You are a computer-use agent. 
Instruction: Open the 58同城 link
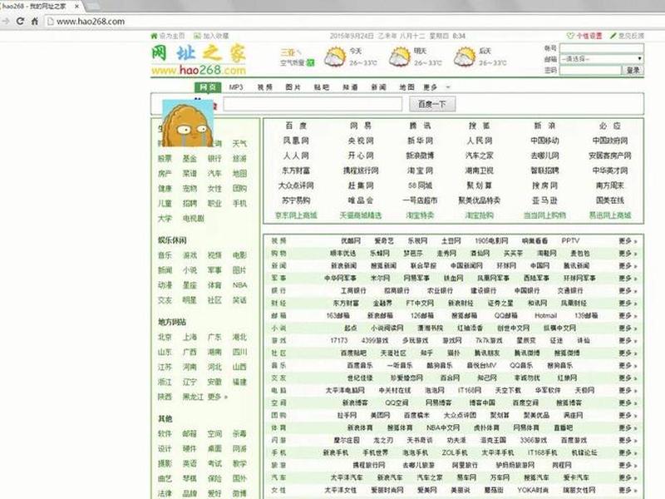(x=420, y=185)
